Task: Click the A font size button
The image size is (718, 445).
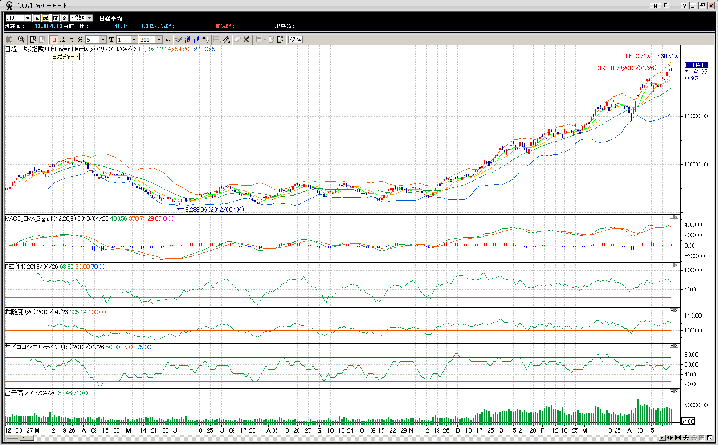Action: click(x=655, y=6)
